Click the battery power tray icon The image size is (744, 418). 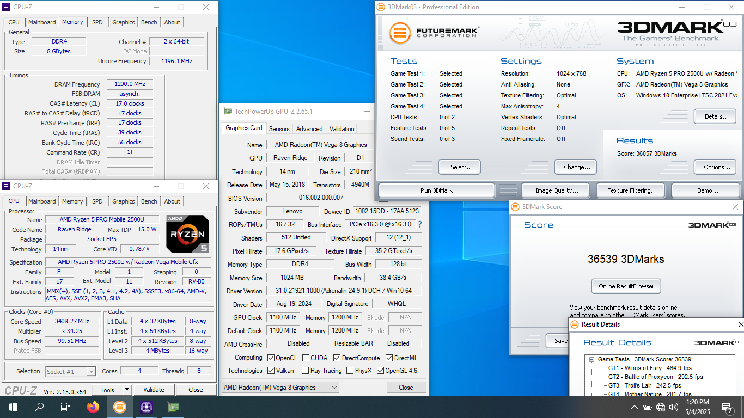tap(648, 407)
